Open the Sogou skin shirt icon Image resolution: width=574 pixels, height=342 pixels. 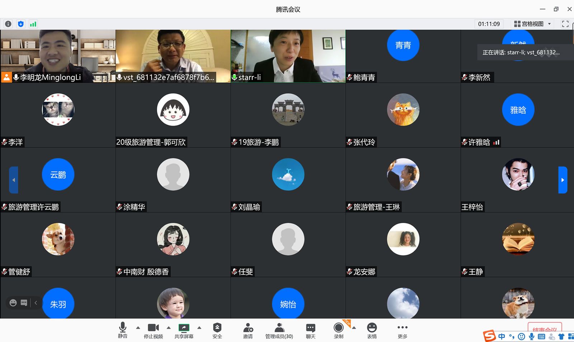(x=561, y=336)
